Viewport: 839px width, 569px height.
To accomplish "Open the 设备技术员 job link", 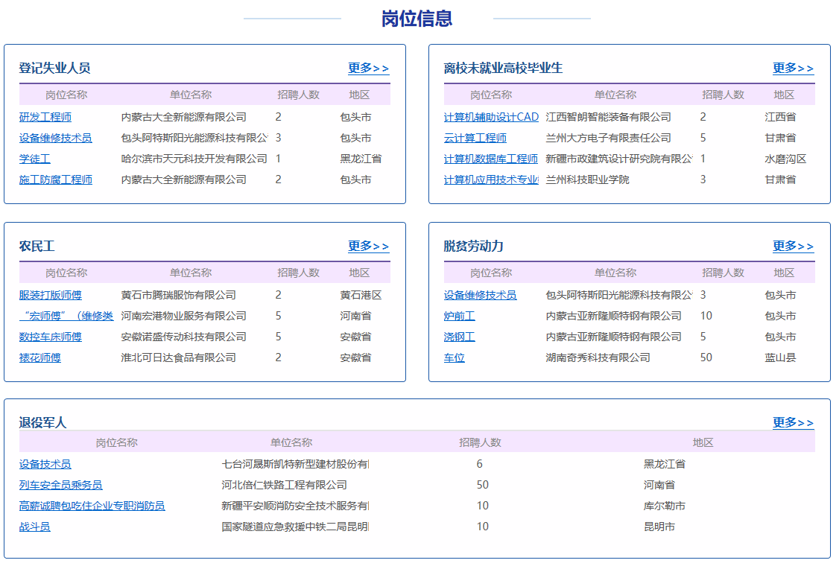I will (45, 464).
